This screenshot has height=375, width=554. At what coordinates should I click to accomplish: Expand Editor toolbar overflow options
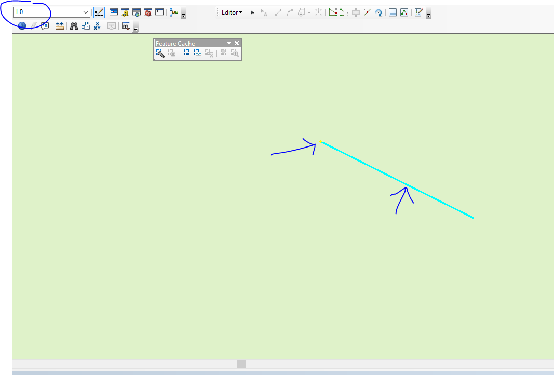point(428,14)
